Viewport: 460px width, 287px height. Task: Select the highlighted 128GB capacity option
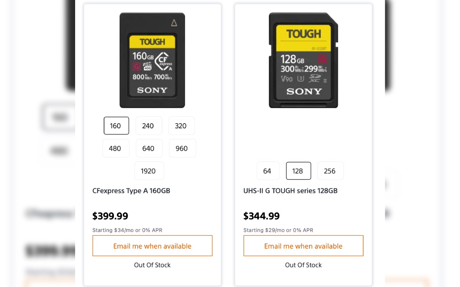coord(299,171)
